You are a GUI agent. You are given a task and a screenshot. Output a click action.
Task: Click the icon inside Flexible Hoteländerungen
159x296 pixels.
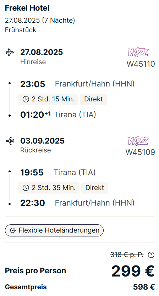click(12, 230)
